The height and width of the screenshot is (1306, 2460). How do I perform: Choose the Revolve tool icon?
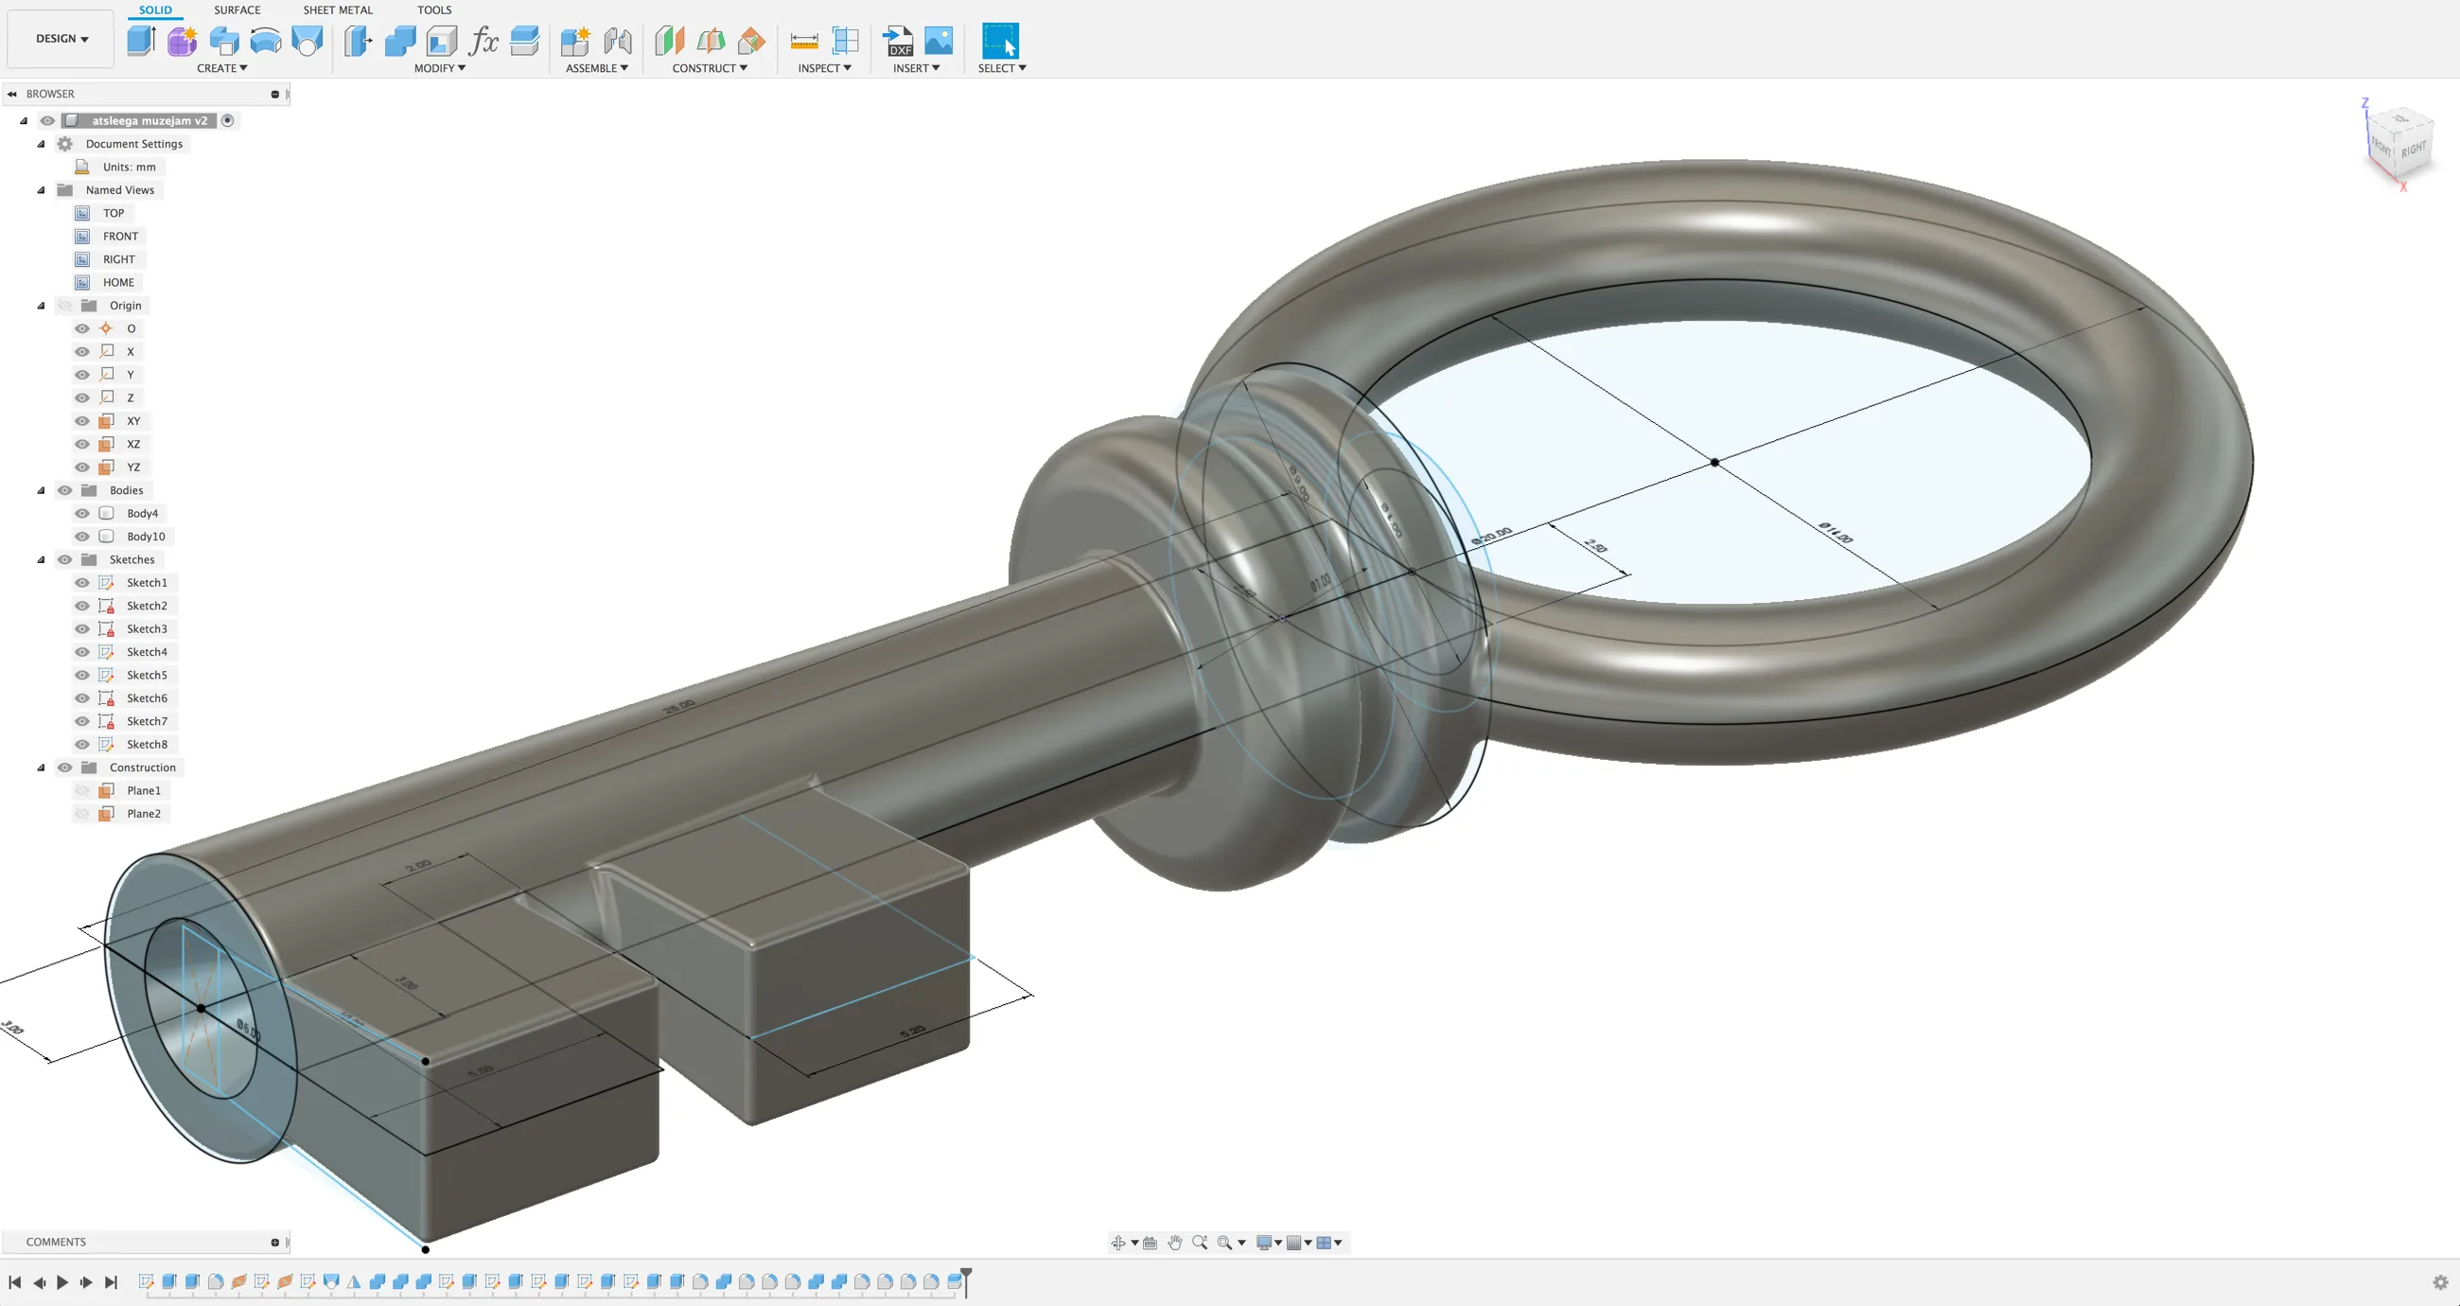tap(224, 40)
